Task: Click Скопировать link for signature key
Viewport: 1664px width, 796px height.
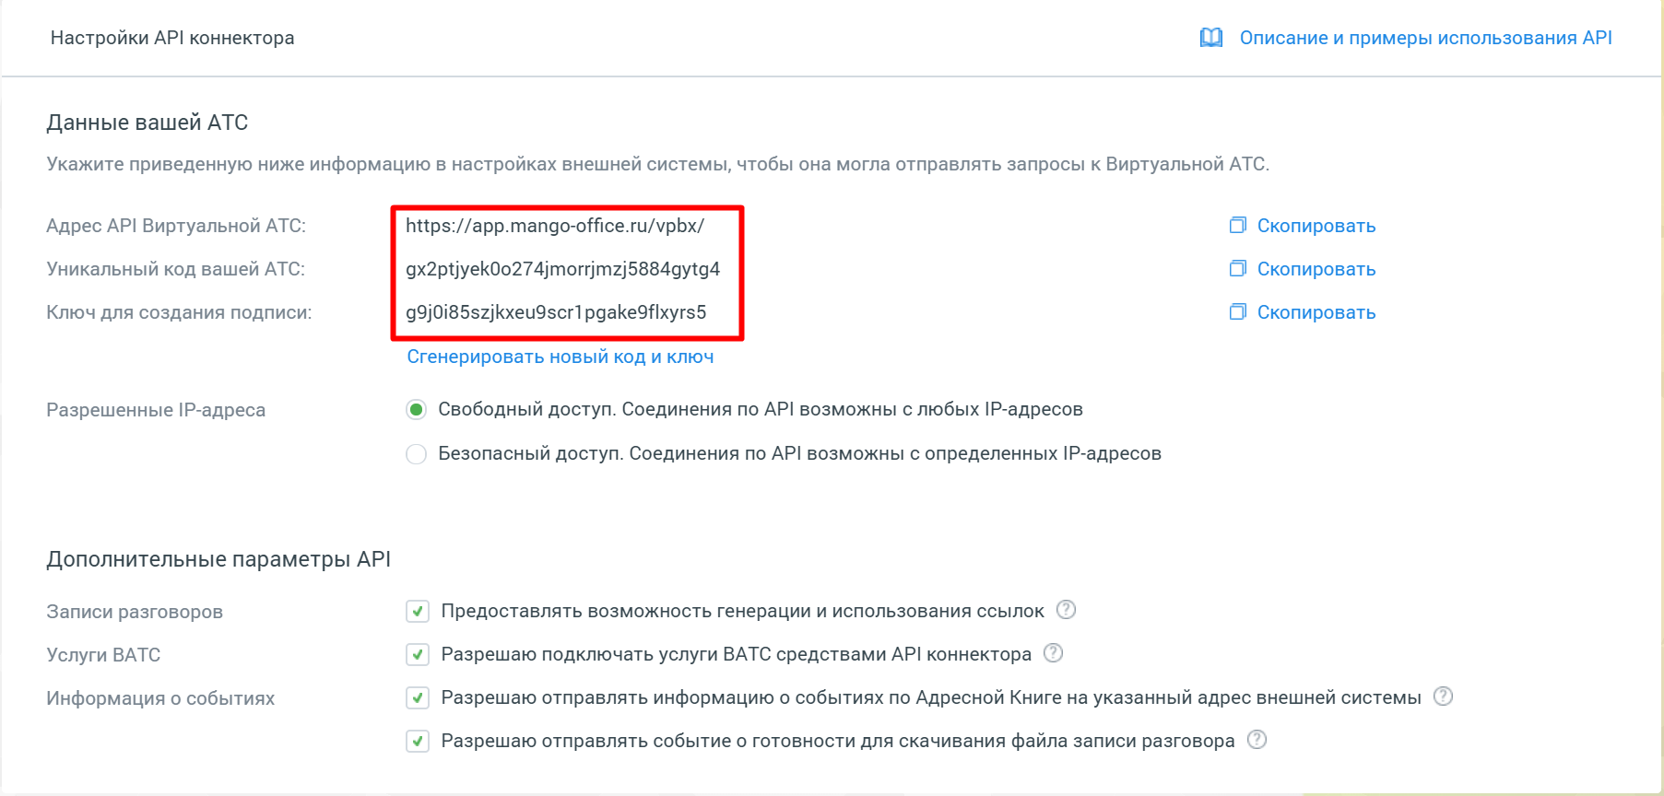Action: tap(1316, 312)
